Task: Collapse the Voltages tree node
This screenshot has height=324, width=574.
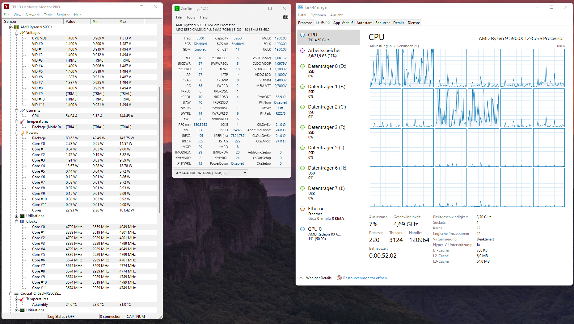Action: tap(17, 33)
